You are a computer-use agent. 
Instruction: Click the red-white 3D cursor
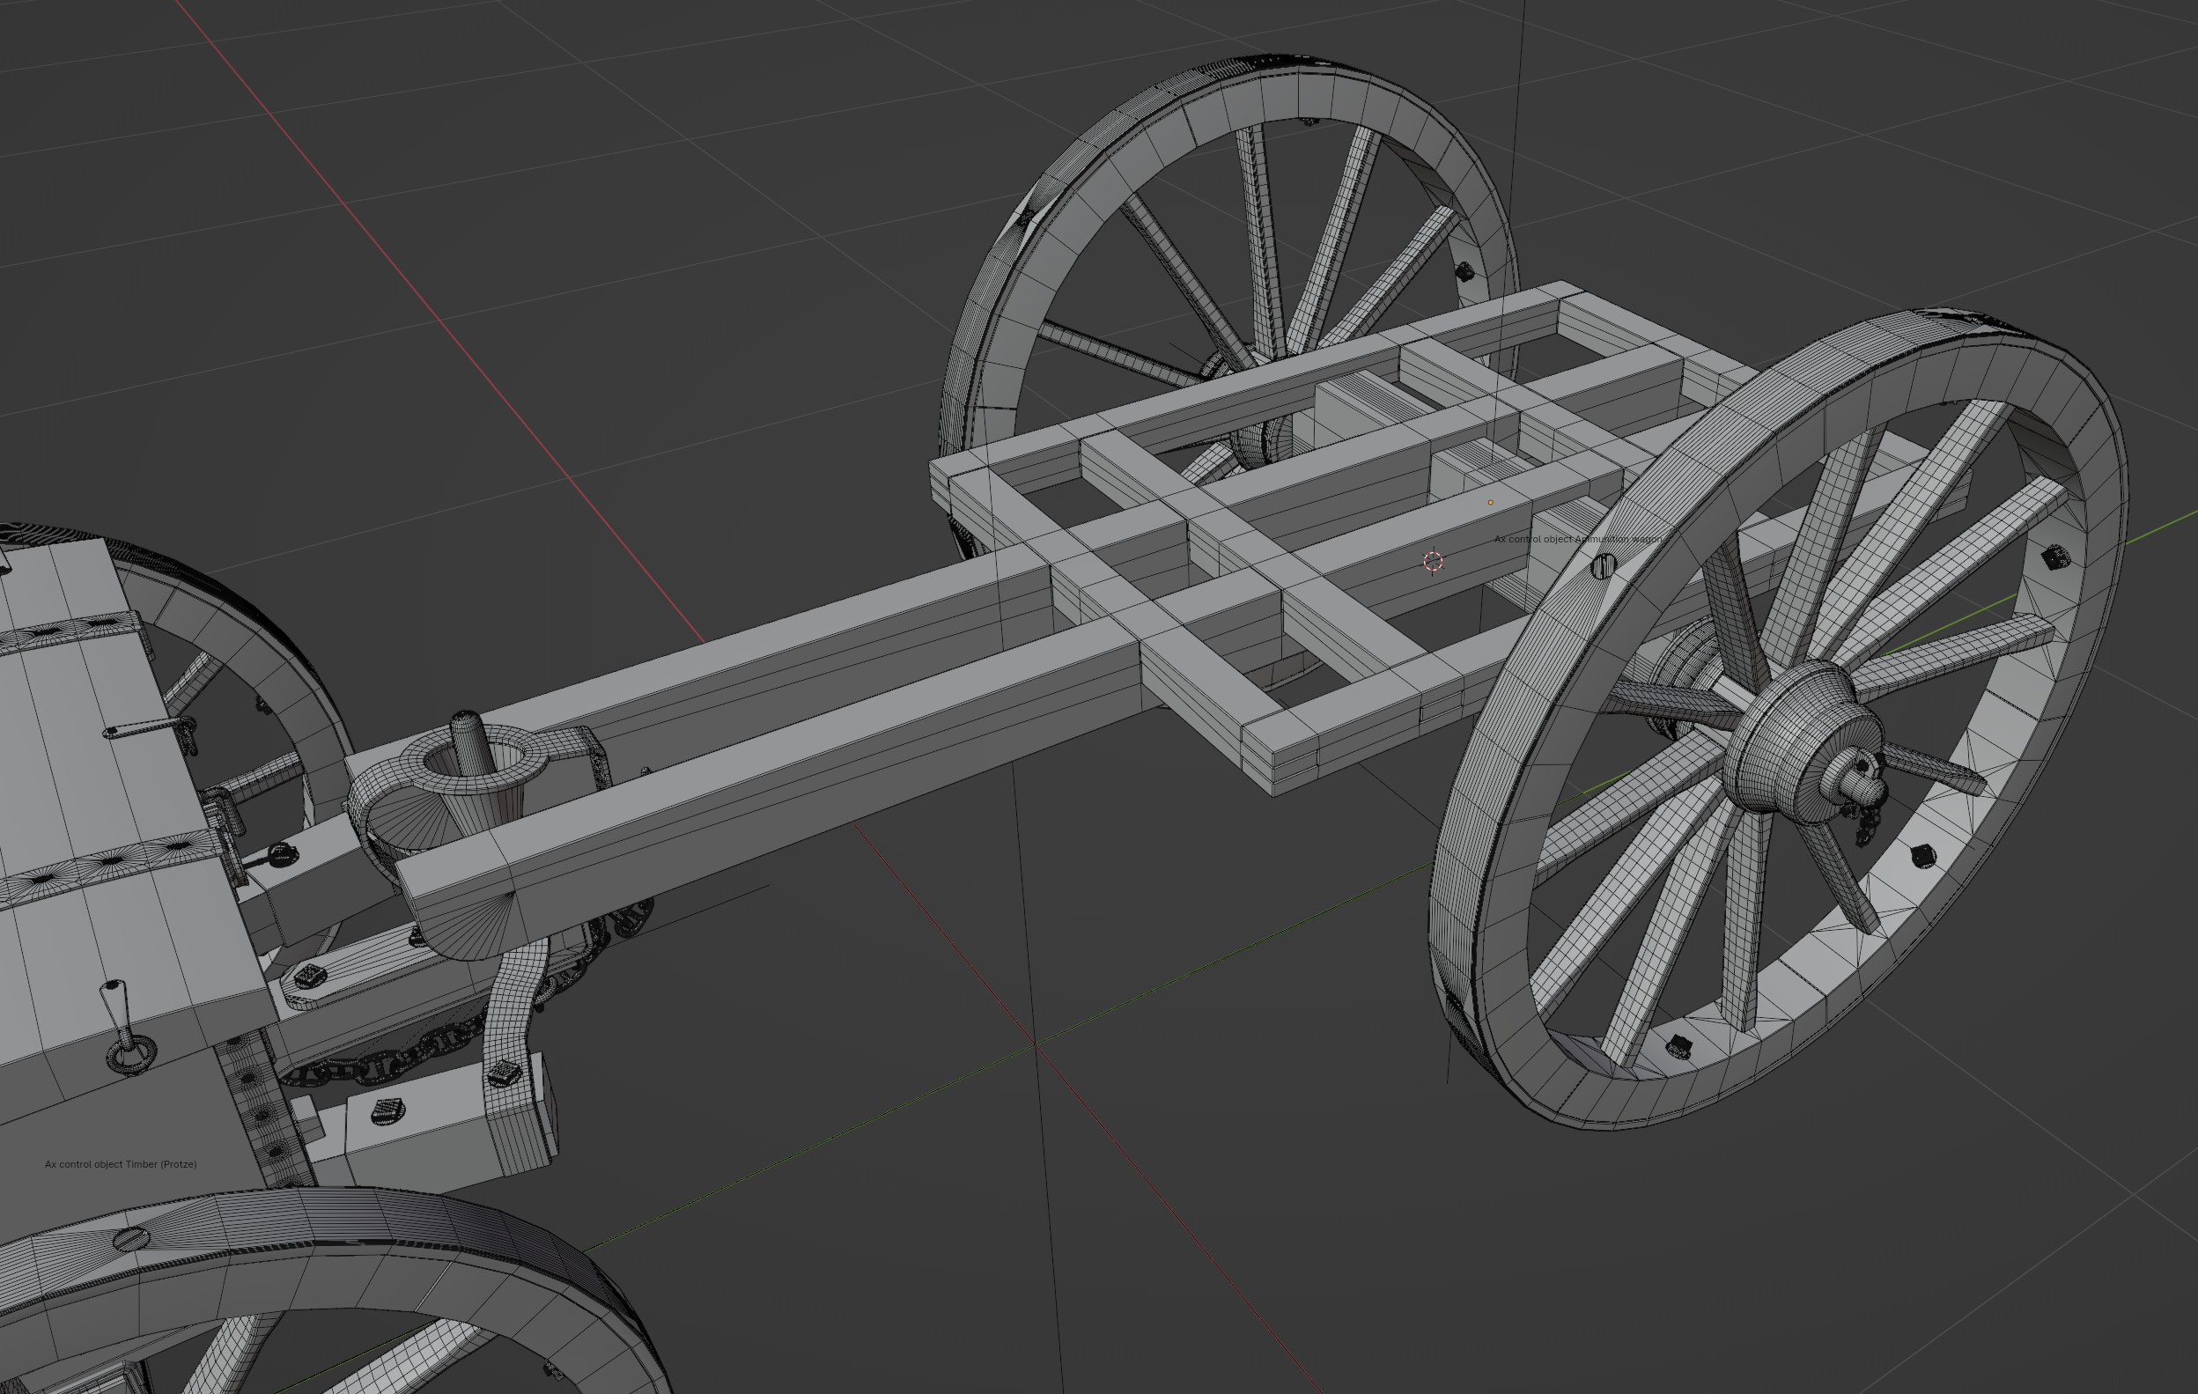[x=1433, y=562]
